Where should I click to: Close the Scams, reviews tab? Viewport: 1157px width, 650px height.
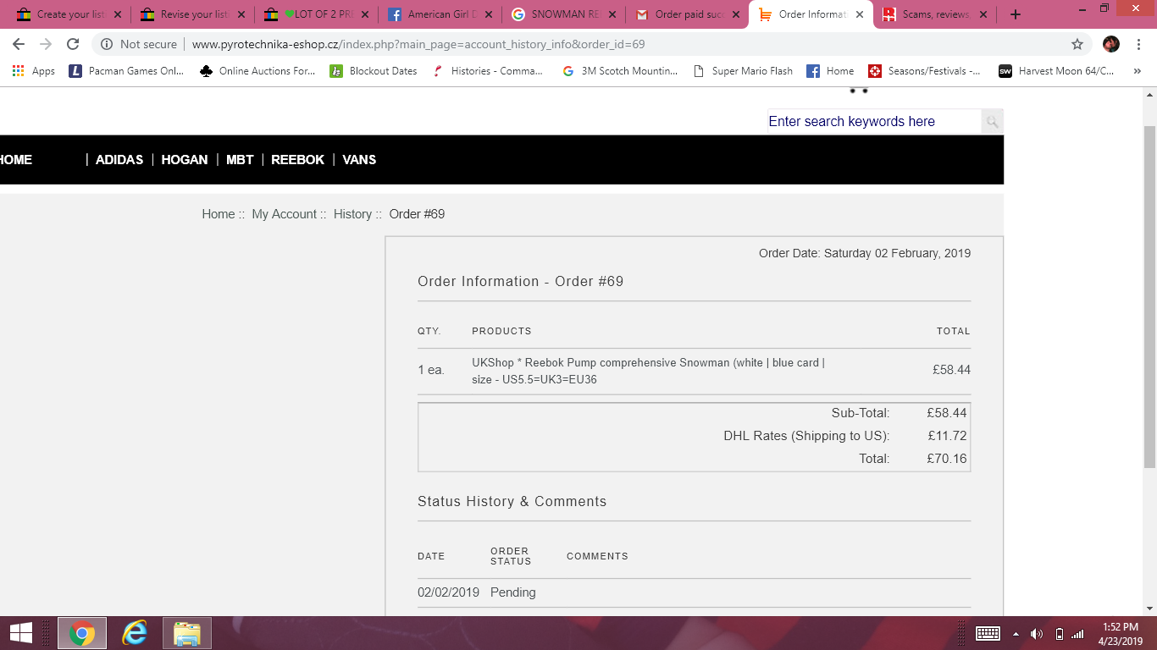pyautogui.click(x=983, y=14)
